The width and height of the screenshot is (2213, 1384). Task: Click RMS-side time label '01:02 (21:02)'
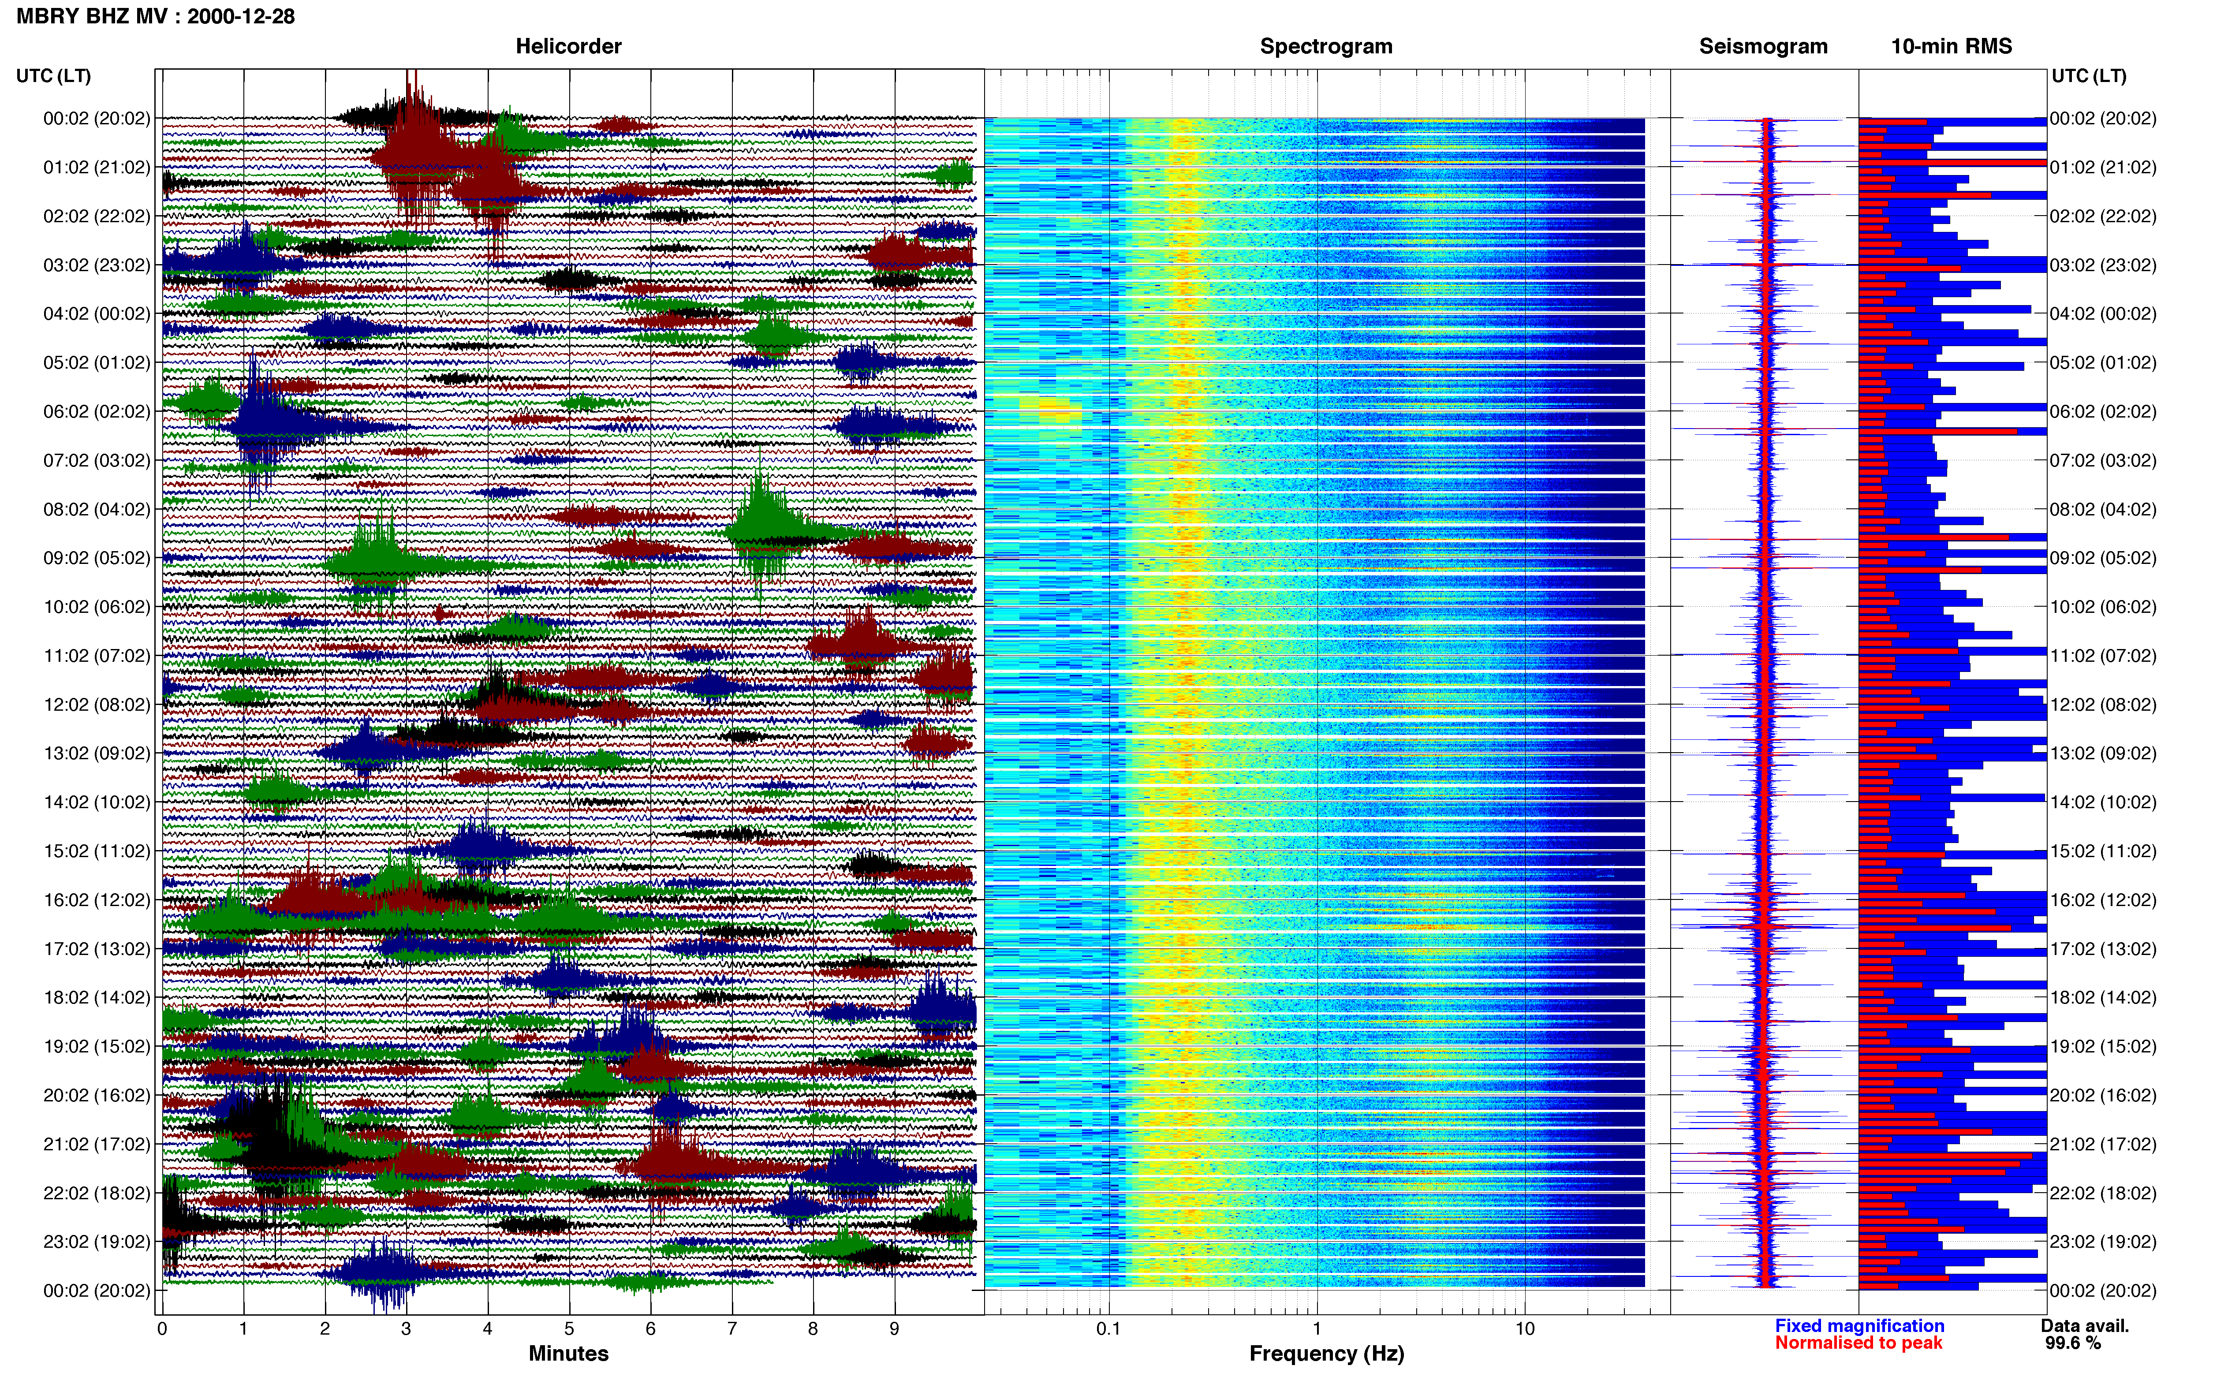click(2103, 168)
